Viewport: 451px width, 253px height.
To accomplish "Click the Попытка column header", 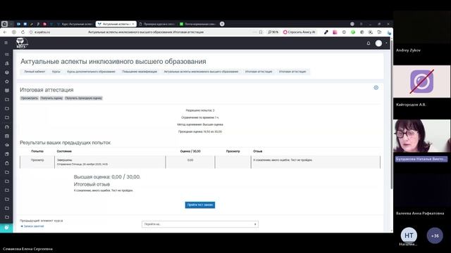I will tap(37, 151).
